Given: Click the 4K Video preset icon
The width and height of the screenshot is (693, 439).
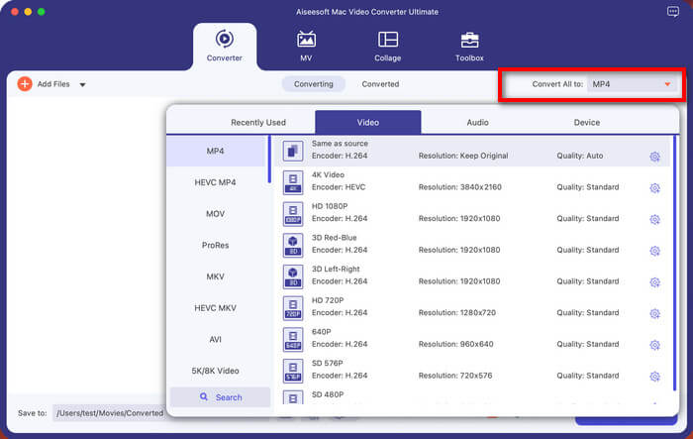Looking at the screenshot, I should tap(293, 182).
